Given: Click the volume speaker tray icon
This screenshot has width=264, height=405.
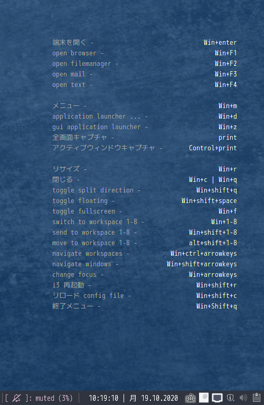Looking at the screenshot, I should [x=243, y=398].
